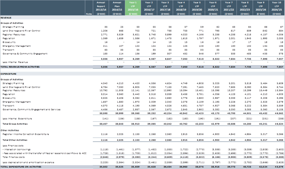
Task: Select 'Transport' label in the Expenditure section
Action: pos(8,106)
